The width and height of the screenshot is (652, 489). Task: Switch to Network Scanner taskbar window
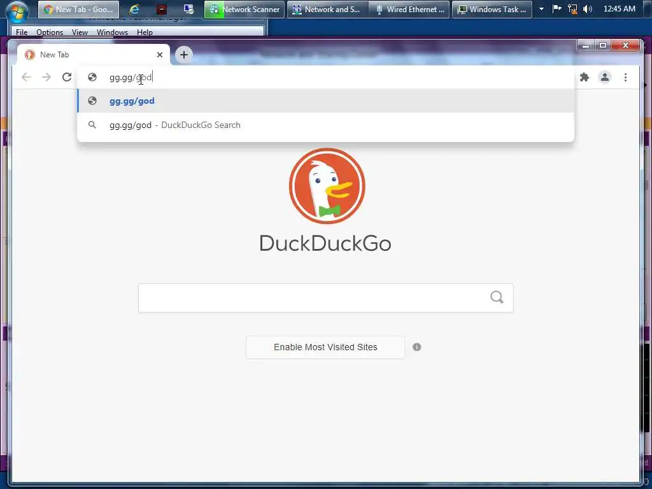pyautogui.click(x=244, y=9)
